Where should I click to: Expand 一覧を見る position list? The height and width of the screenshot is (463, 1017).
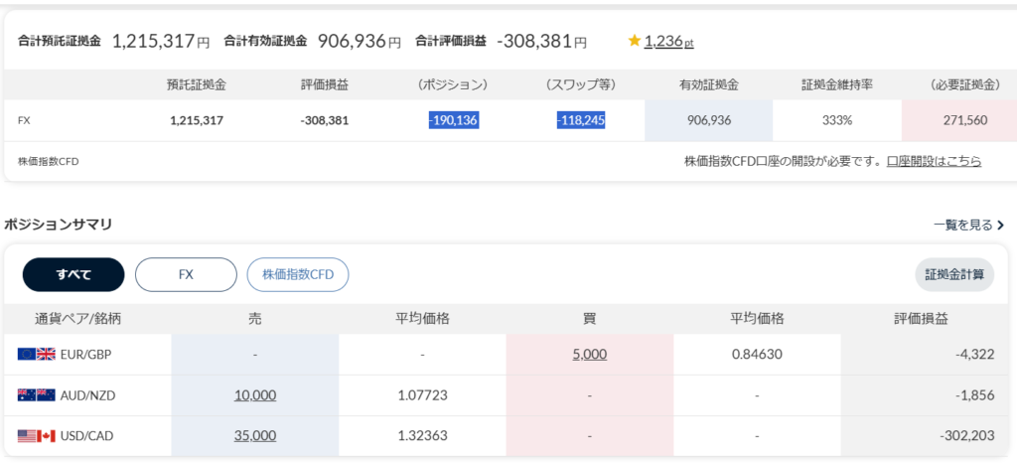(x=968, y=226)
